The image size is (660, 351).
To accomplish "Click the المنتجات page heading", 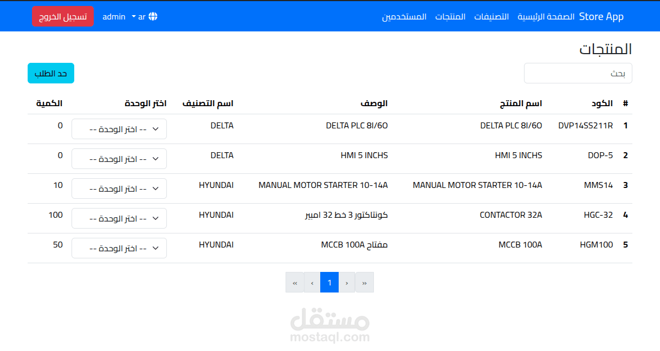I will pyautogui.click(x=606, y=49).
